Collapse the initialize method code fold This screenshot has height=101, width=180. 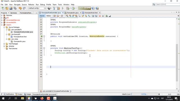44,36
